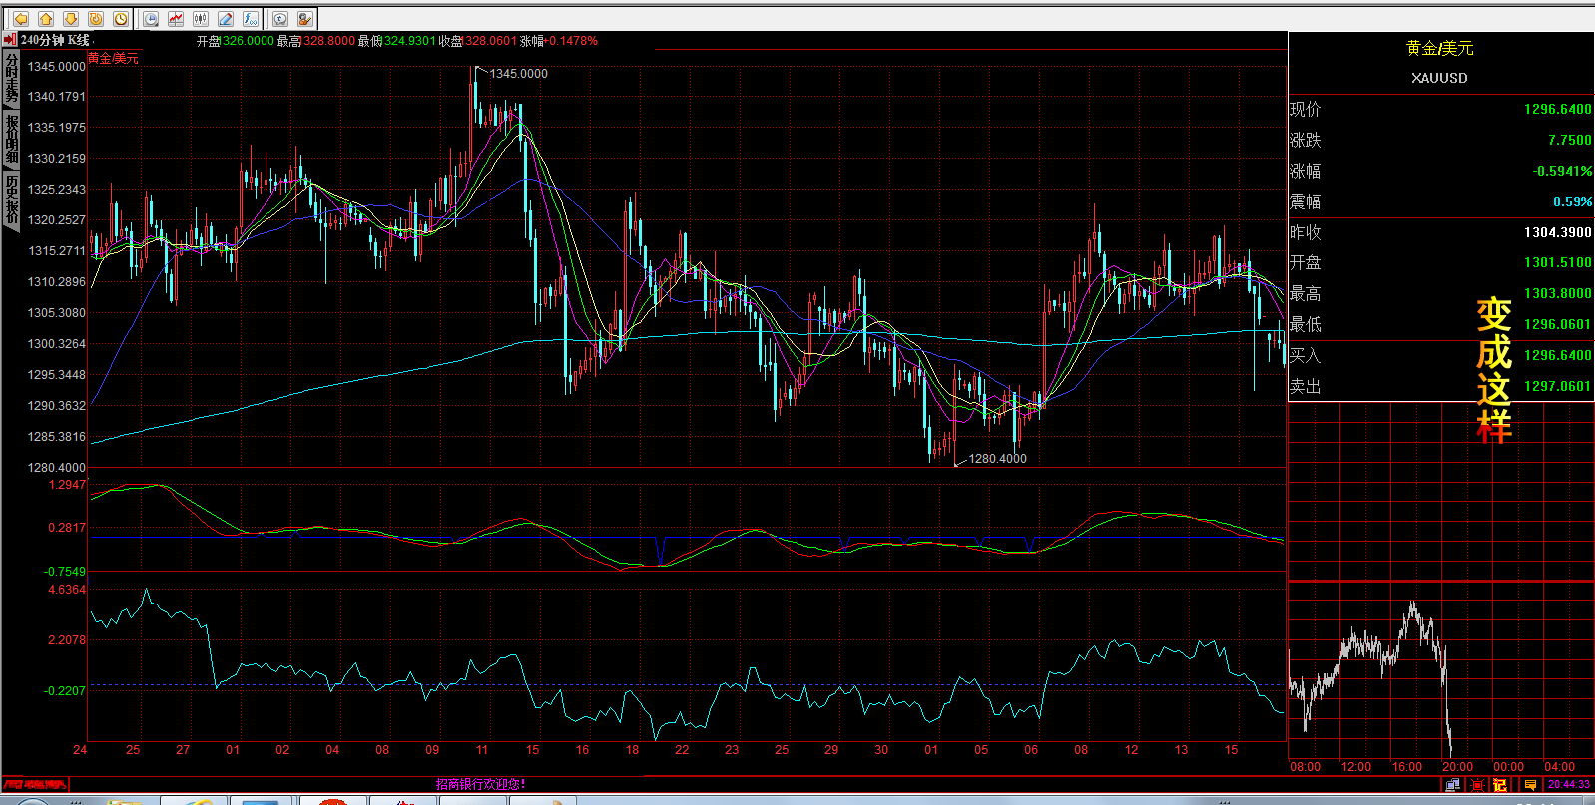
Task: Click the circular refresh toolbar icon
Action: [x=96, y=18]
